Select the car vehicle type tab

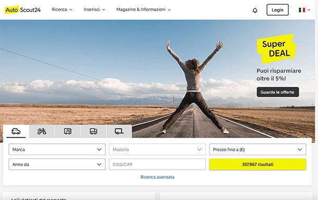(16, 131)
